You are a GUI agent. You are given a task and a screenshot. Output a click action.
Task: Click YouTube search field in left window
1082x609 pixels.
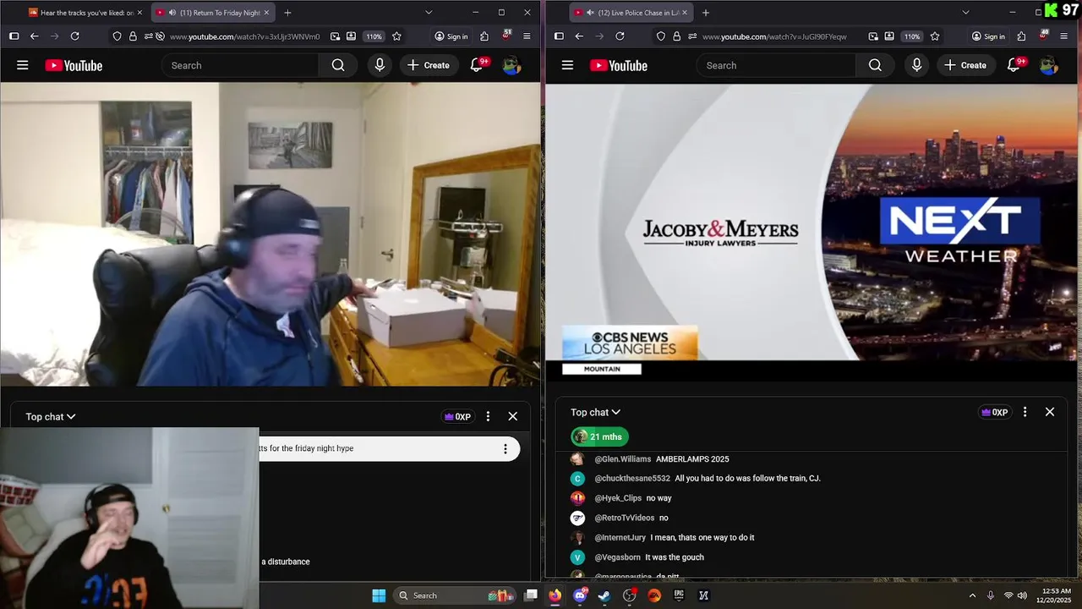[240, 65]
